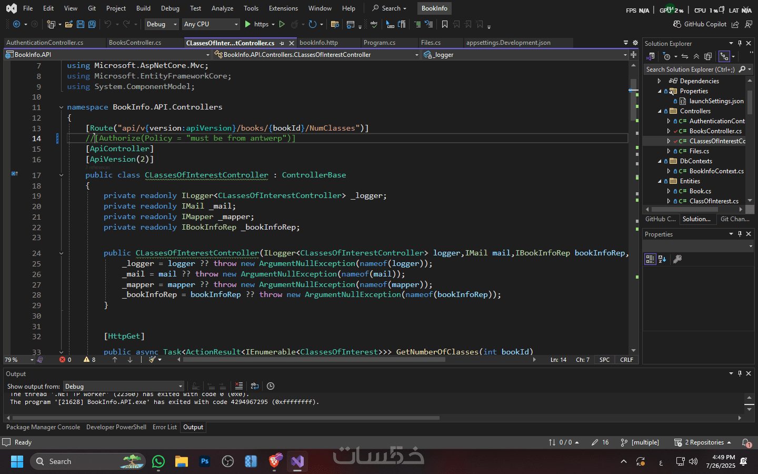Switch to the BooksController.cs tab

135,43
